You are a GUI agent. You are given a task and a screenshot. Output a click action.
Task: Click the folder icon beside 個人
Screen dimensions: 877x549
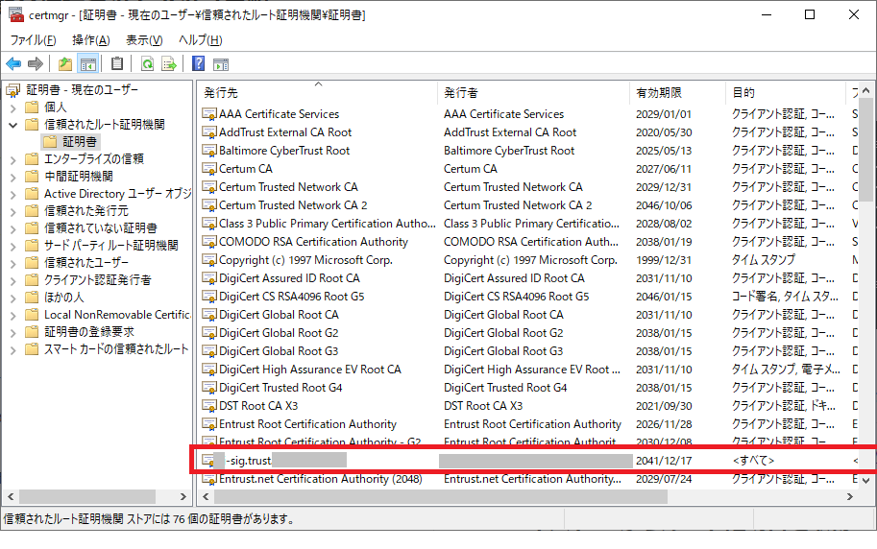[32, 107]
